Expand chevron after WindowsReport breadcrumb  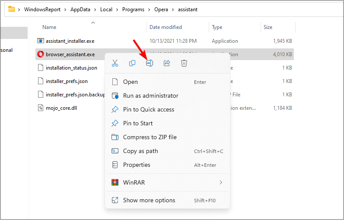(65, 10)
